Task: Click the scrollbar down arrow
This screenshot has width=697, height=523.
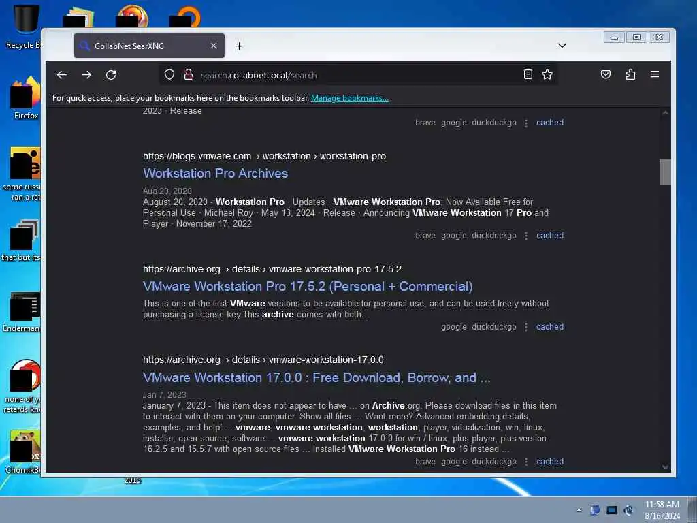Action: tap(665, 467)
